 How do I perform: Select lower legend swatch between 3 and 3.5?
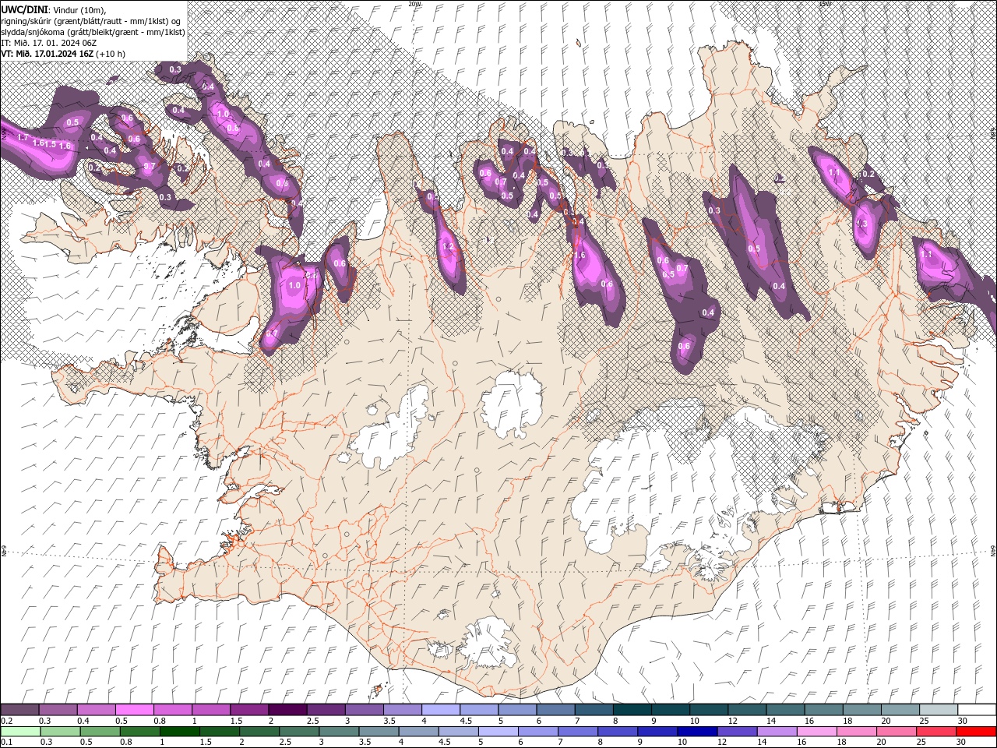point(338,732)
